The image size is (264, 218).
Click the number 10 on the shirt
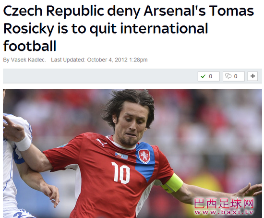(x=121, y=173)
